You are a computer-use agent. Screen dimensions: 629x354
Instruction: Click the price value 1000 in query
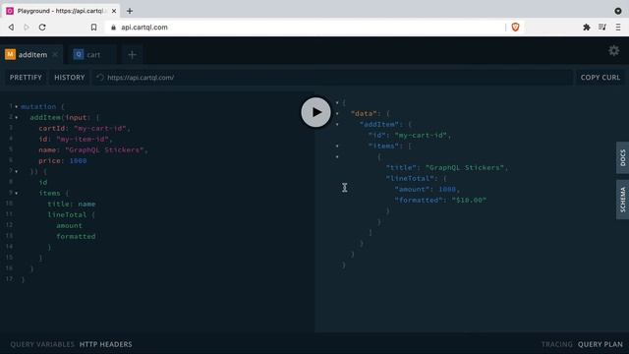tap(79, 160)
